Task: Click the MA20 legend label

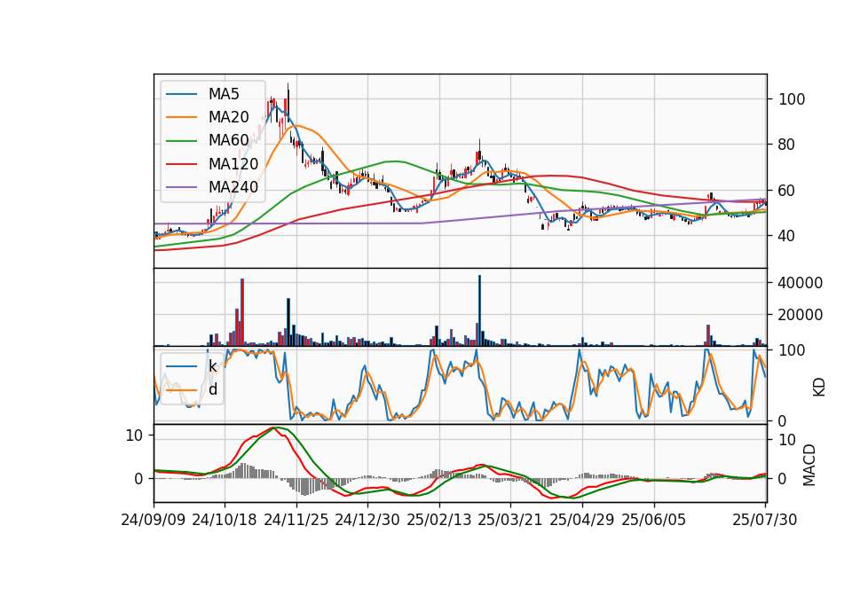Action: pos(229,117)
